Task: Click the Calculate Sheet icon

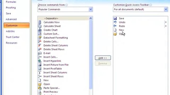Action: pyautogui.click(x=40, y=26)
